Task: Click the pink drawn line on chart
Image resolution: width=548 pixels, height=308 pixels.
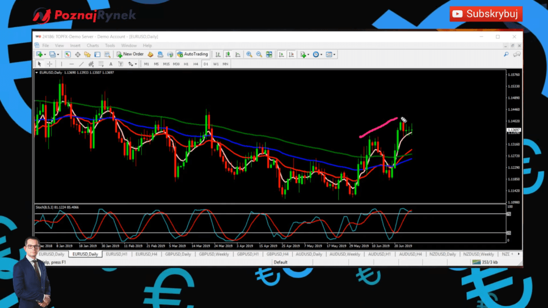Action: [x=378, y=128]
